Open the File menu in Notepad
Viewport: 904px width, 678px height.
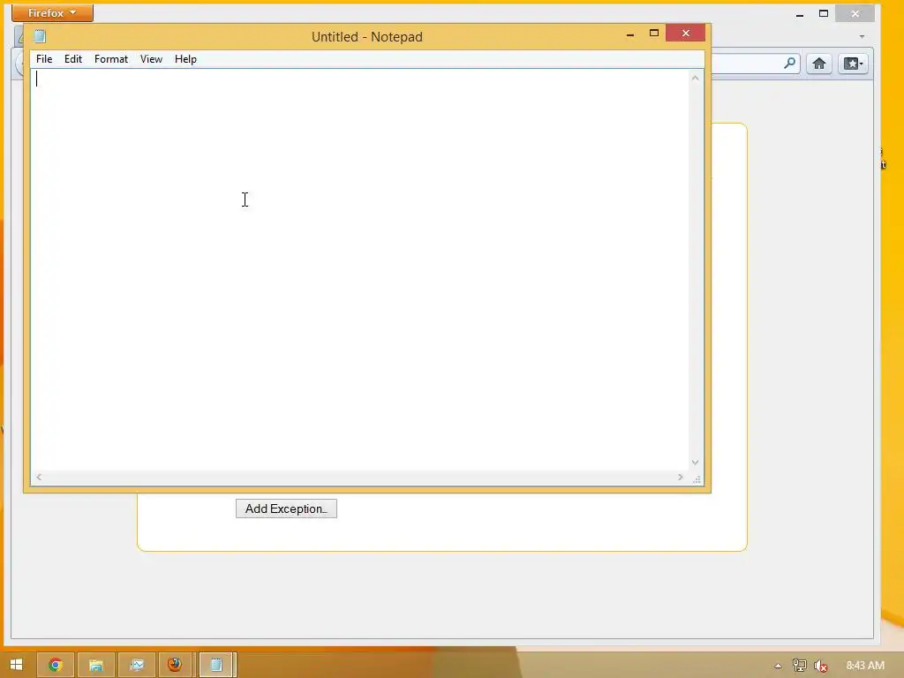tap(44, 59)
